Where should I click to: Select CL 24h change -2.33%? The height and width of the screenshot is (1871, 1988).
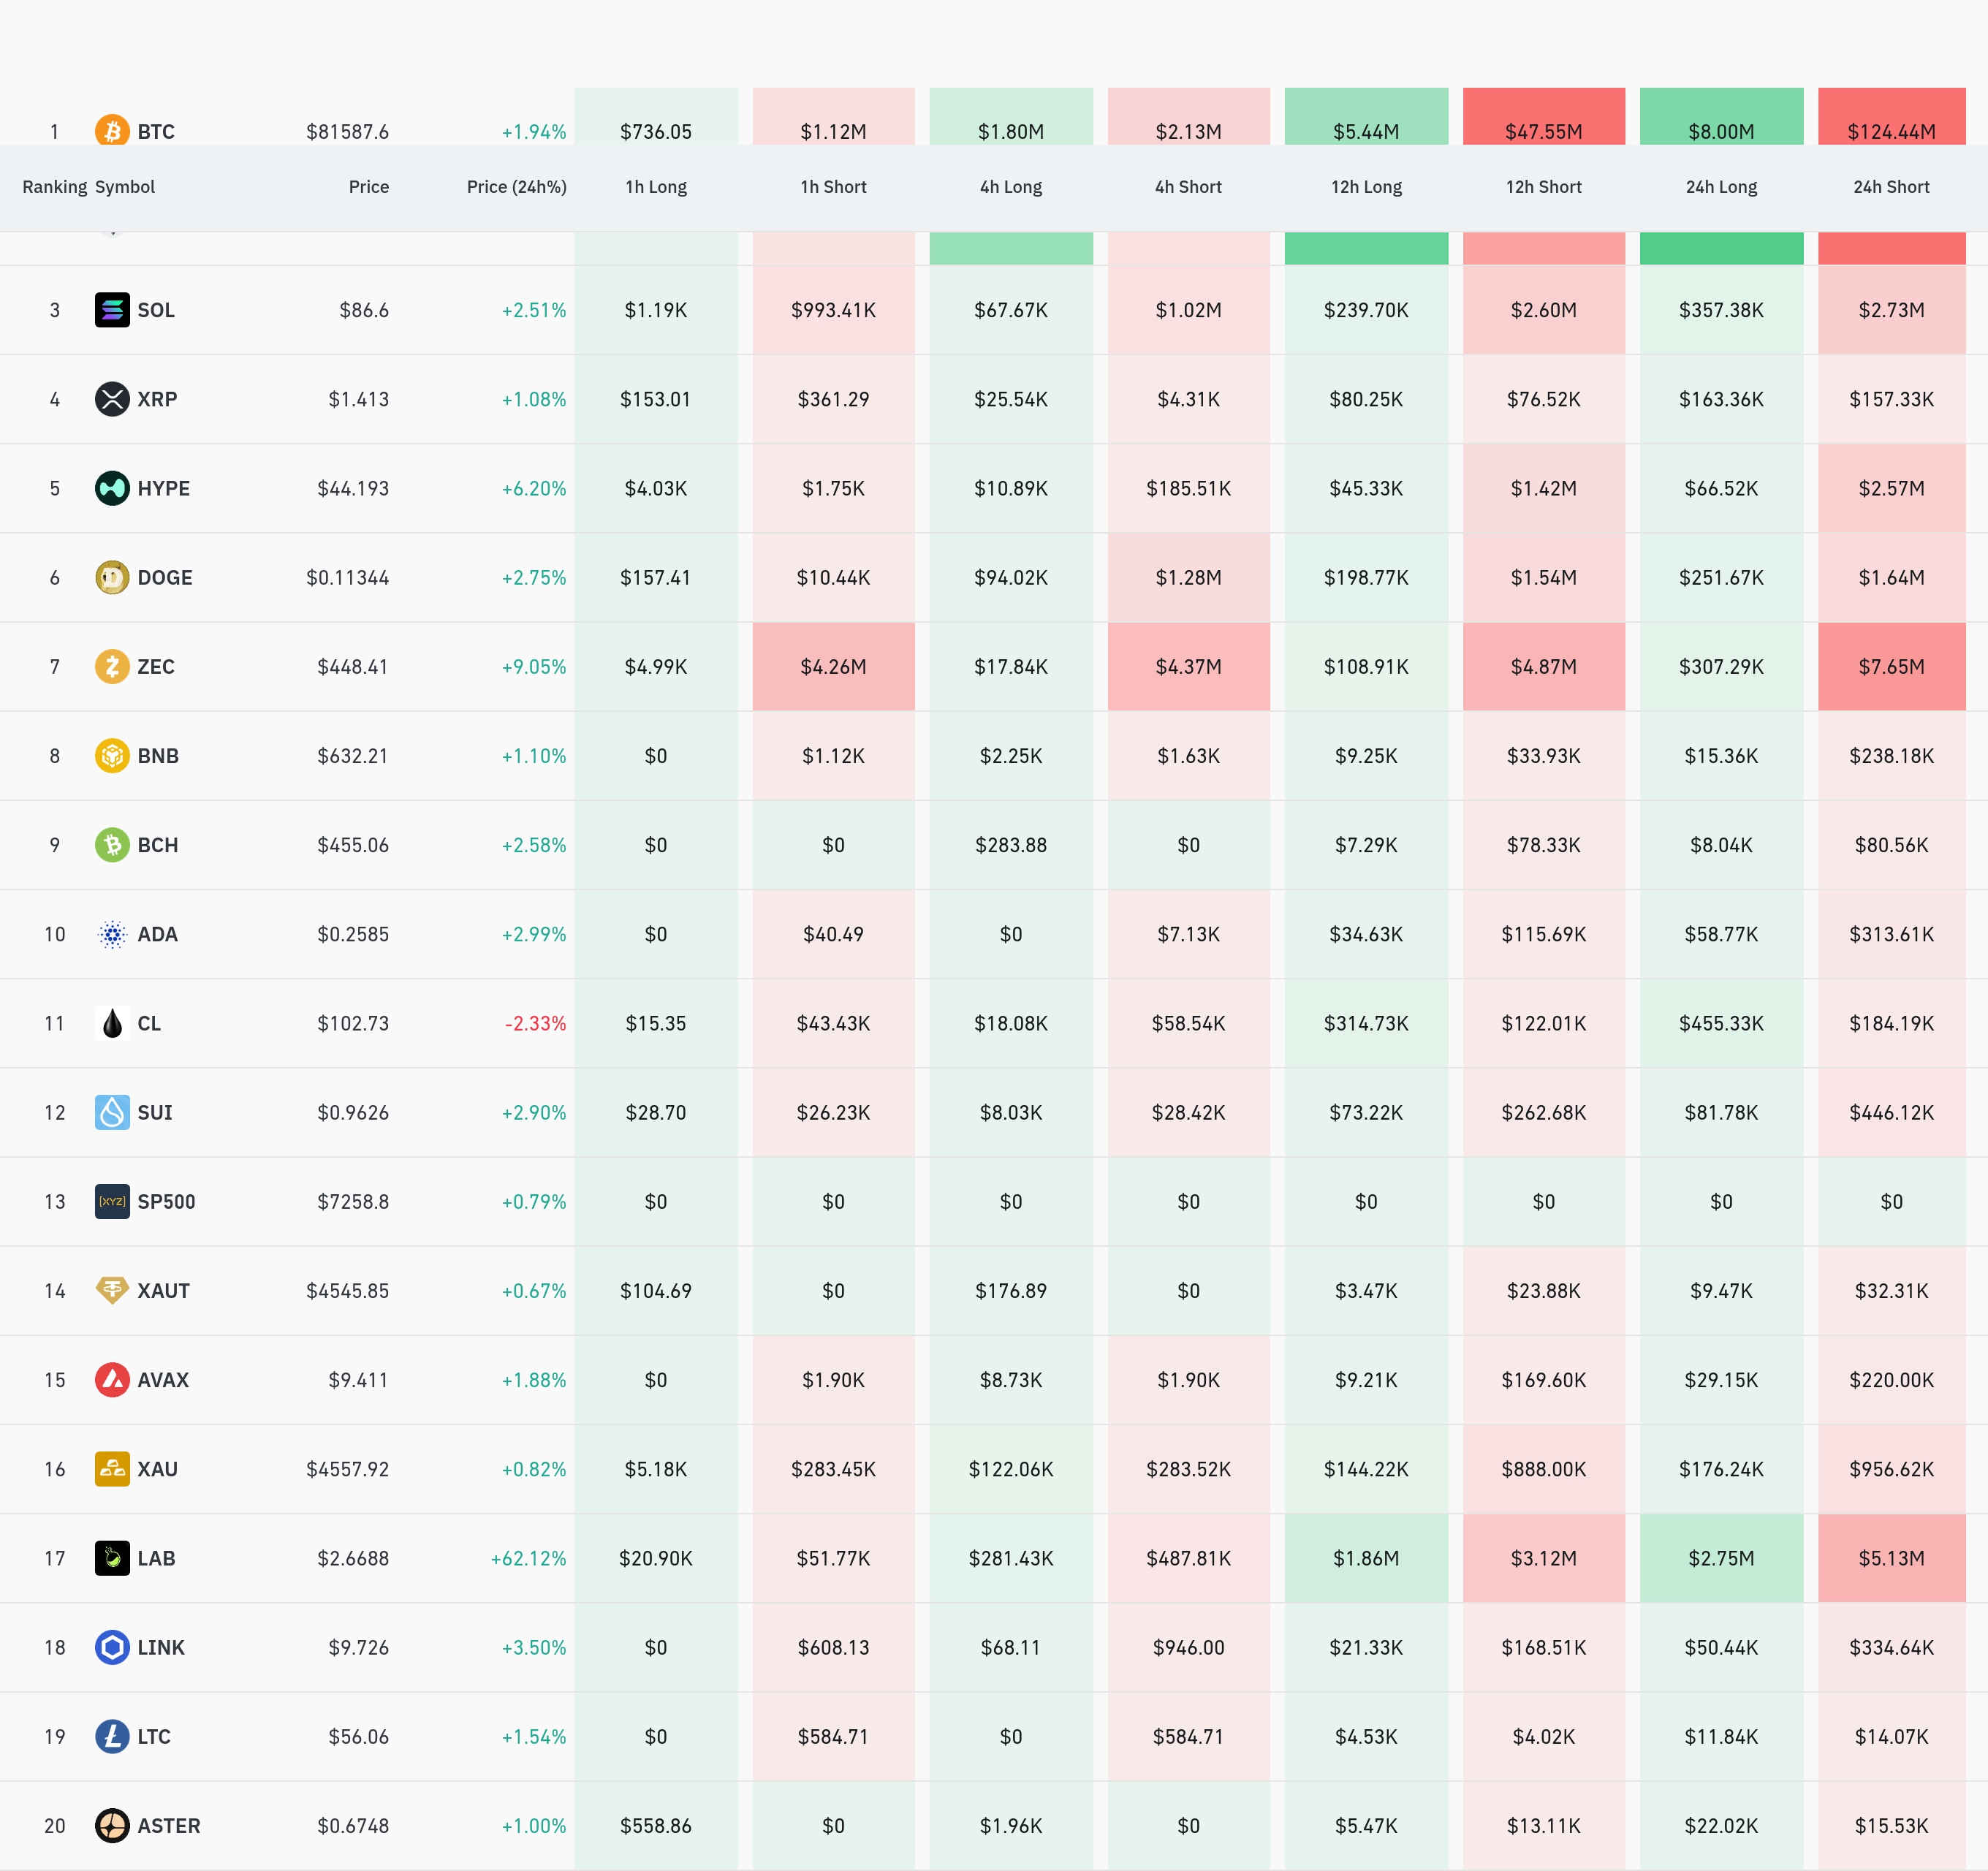tap(535, 1023)
